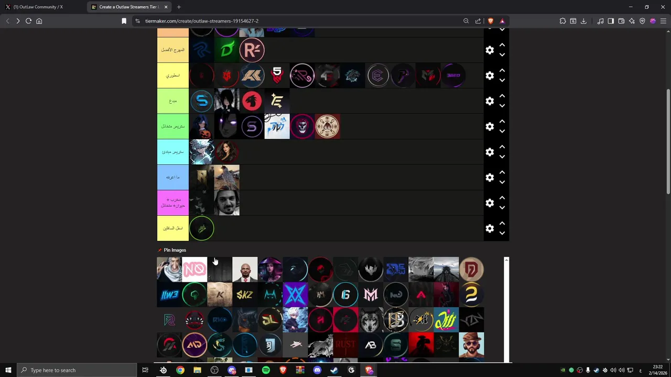Open the Windows Start menu
Image resolution: width=671 pixels, height=377 pixels.
click(8, 370)
